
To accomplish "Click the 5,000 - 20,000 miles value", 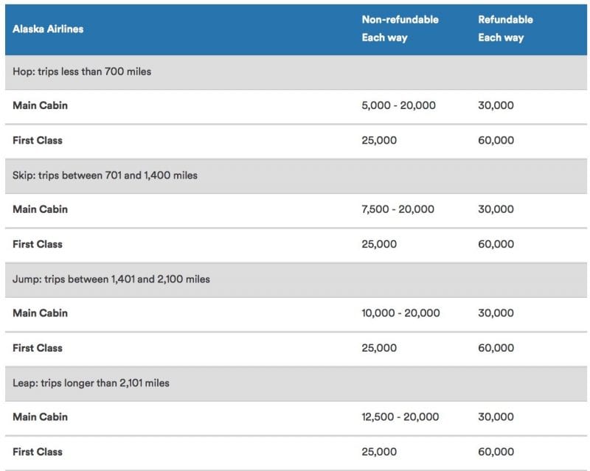I will point(398,106).
